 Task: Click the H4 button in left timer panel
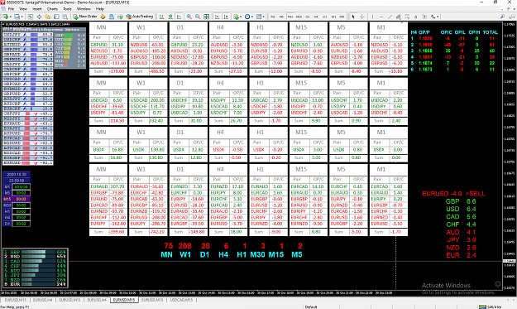click(x=7, y=218)
